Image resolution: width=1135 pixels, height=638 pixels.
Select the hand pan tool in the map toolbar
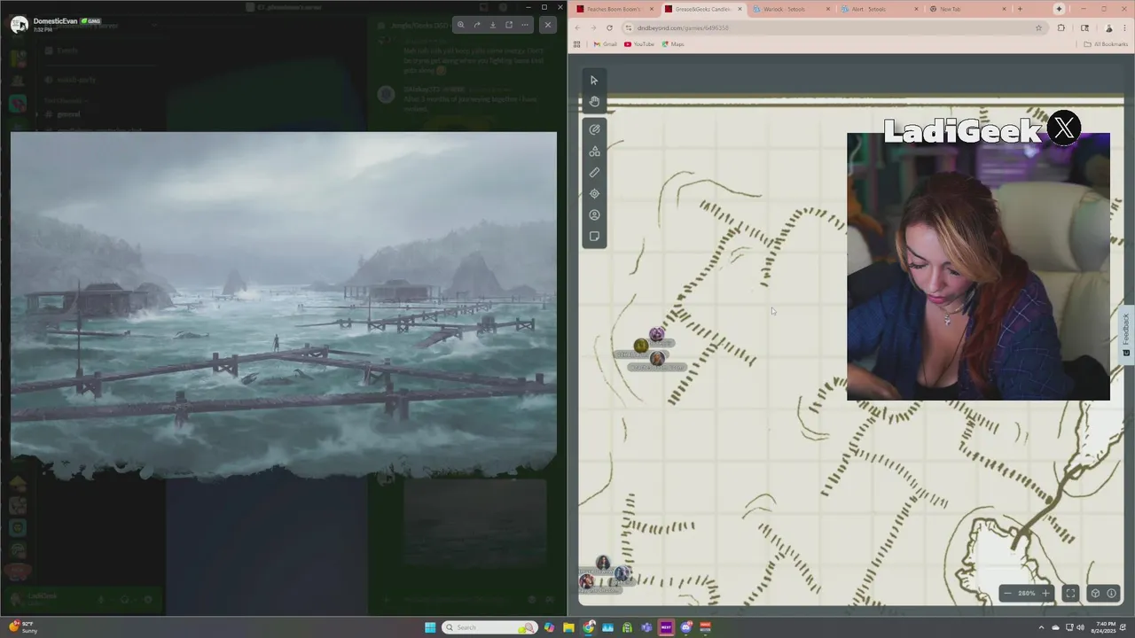594,101
